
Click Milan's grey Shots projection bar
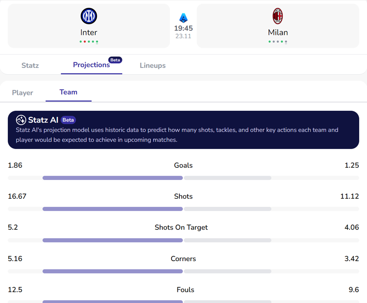(x=227, y=209)
